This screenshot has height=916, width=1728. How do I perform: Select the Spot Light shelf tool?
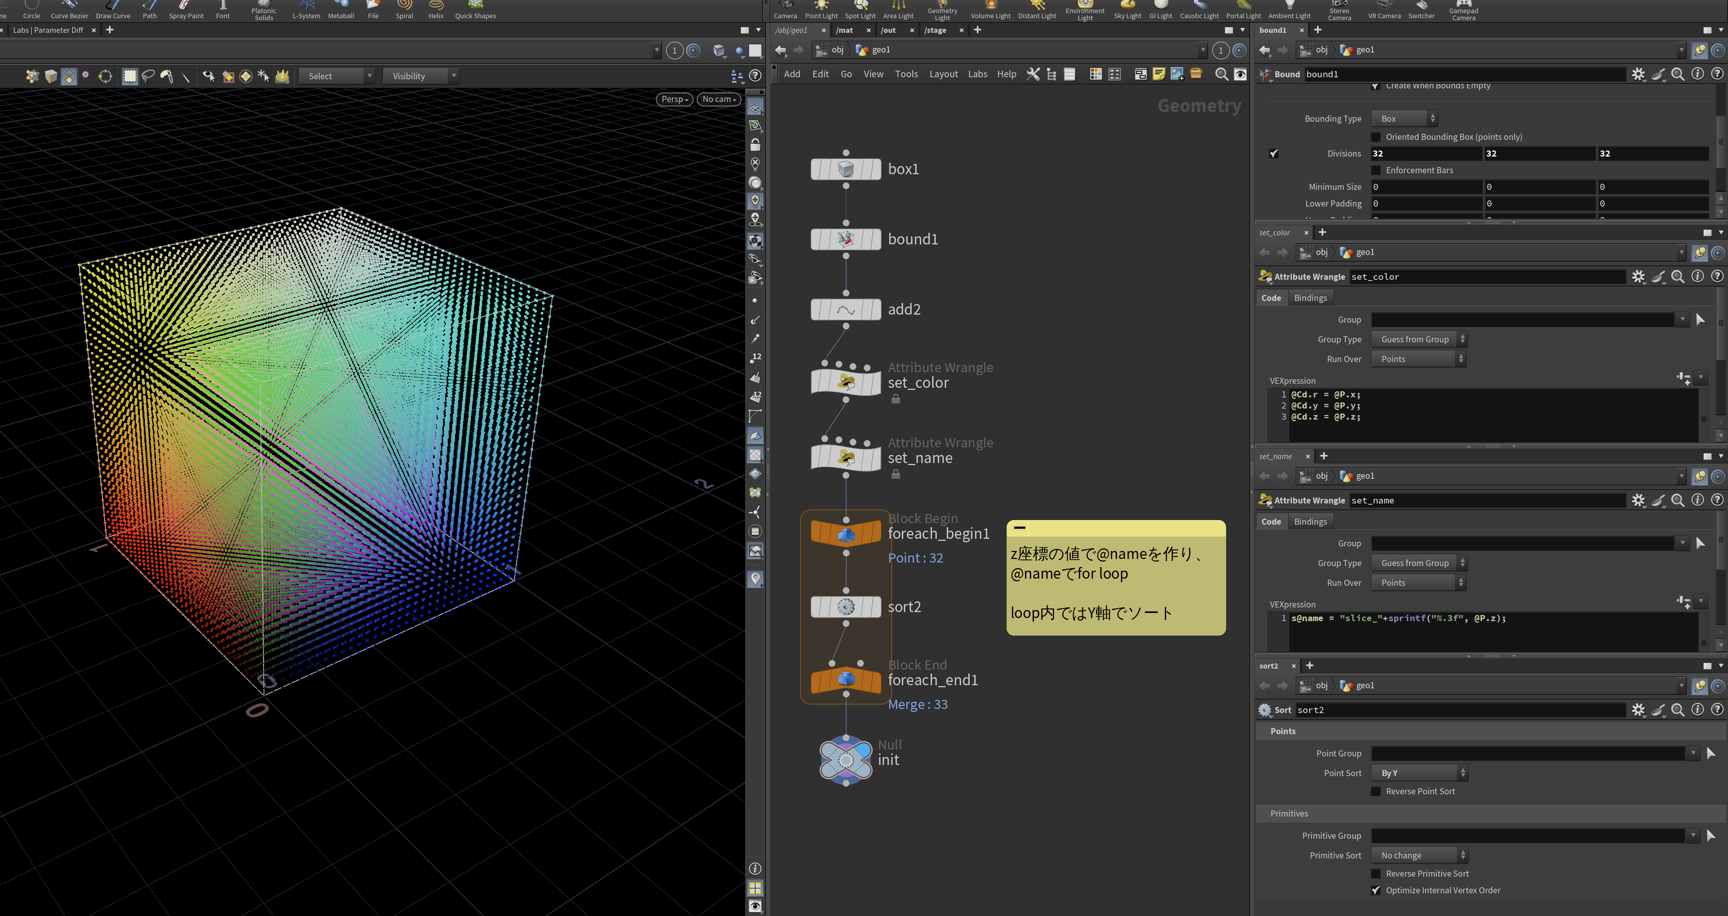860,10
